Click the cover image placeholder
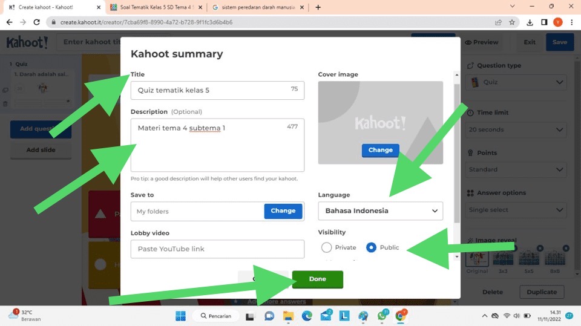 (x=380, y=123)
